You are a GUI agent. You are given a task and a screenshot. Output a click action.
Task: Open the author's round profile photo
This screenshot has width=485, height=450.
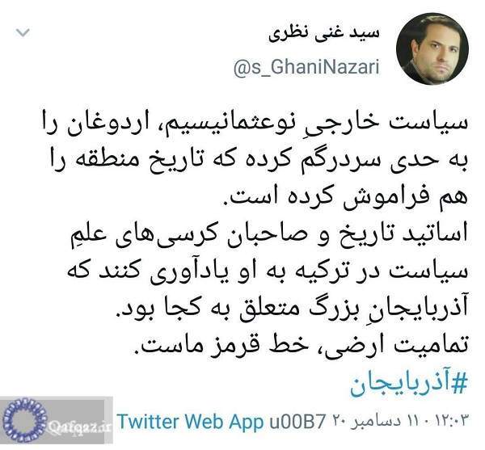click(432, 48)
